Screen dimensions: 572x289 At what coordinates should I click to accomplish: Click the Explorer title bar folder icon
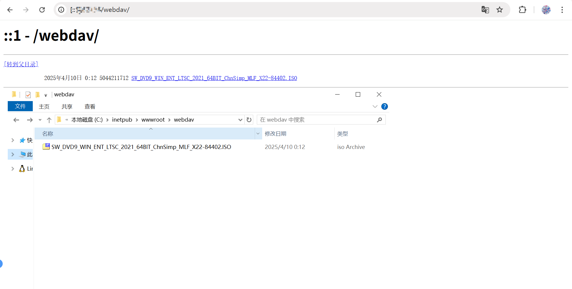tap(14, 95)
